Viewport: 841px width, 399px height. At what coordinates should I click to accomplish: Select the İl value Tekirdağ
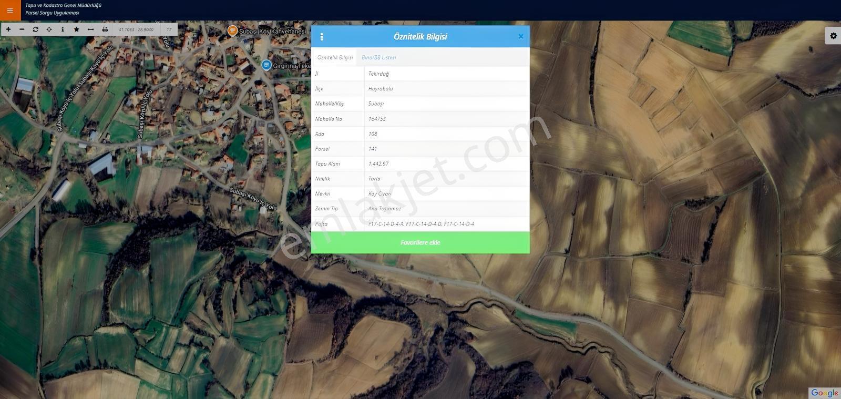point(378,74)
